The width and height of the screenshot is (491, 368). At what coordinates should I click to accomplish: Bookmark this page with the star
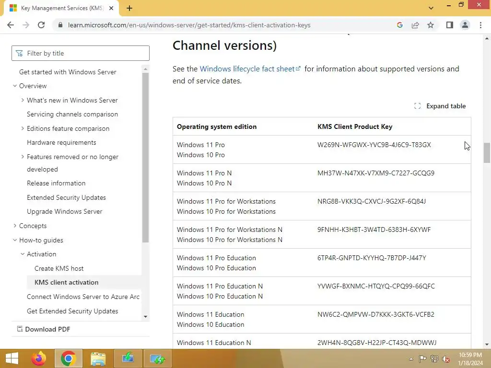pos(431,25)
